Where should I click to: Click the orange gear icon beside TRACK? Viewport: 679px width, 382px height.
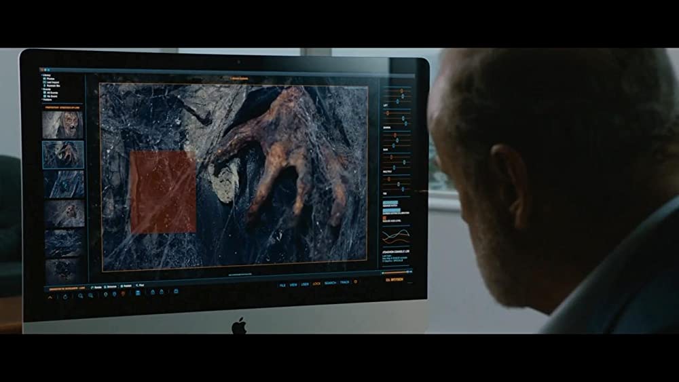pyautogui.click(x=356, y=282)
